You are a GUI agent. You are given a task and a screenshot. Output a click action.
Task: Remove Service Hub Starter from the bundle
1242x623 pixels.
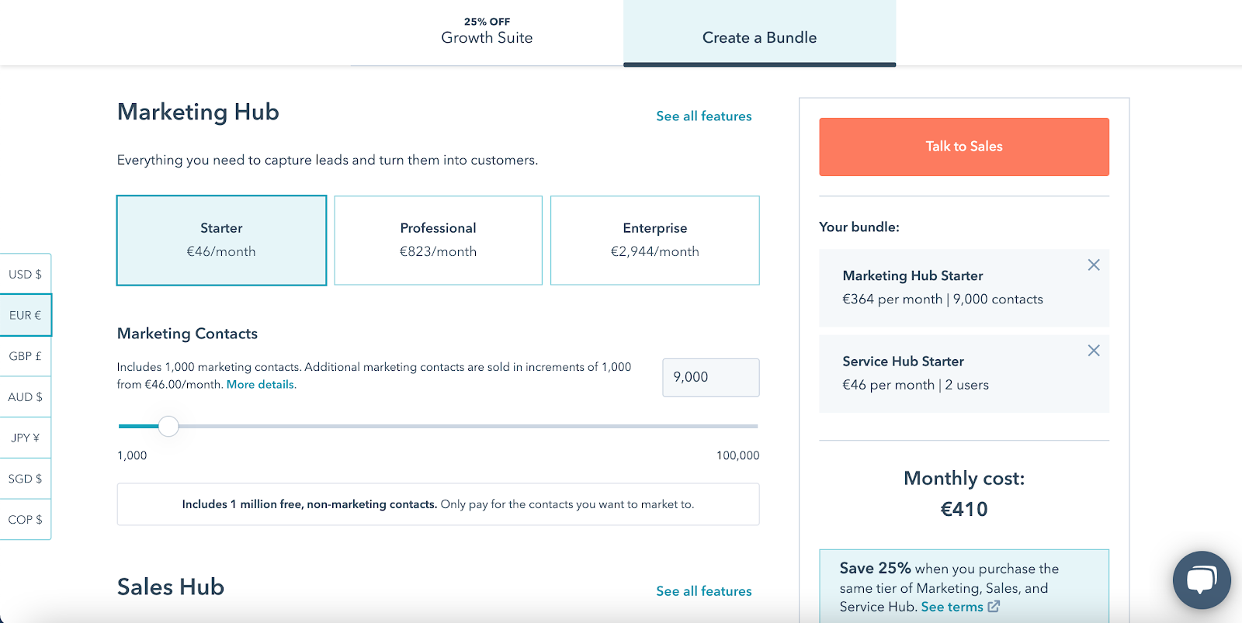[1093, 350]
